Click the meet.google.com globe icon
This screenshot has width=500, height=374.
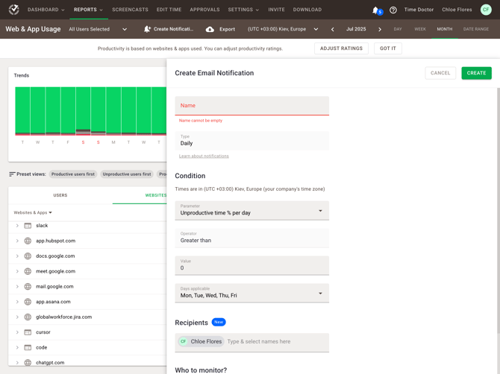28,271
